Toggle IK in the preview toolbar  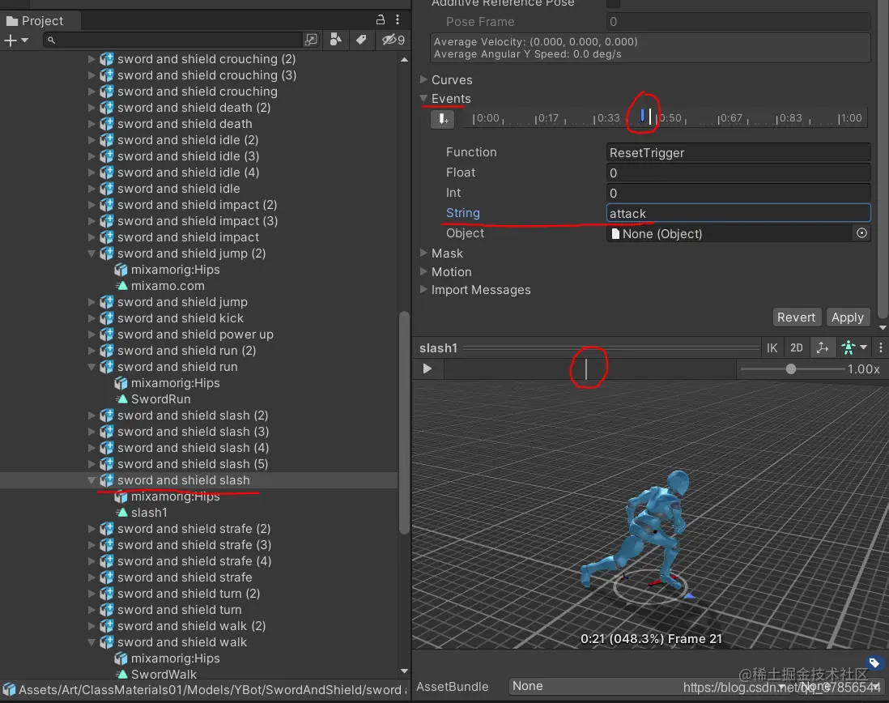coord(772,348)
